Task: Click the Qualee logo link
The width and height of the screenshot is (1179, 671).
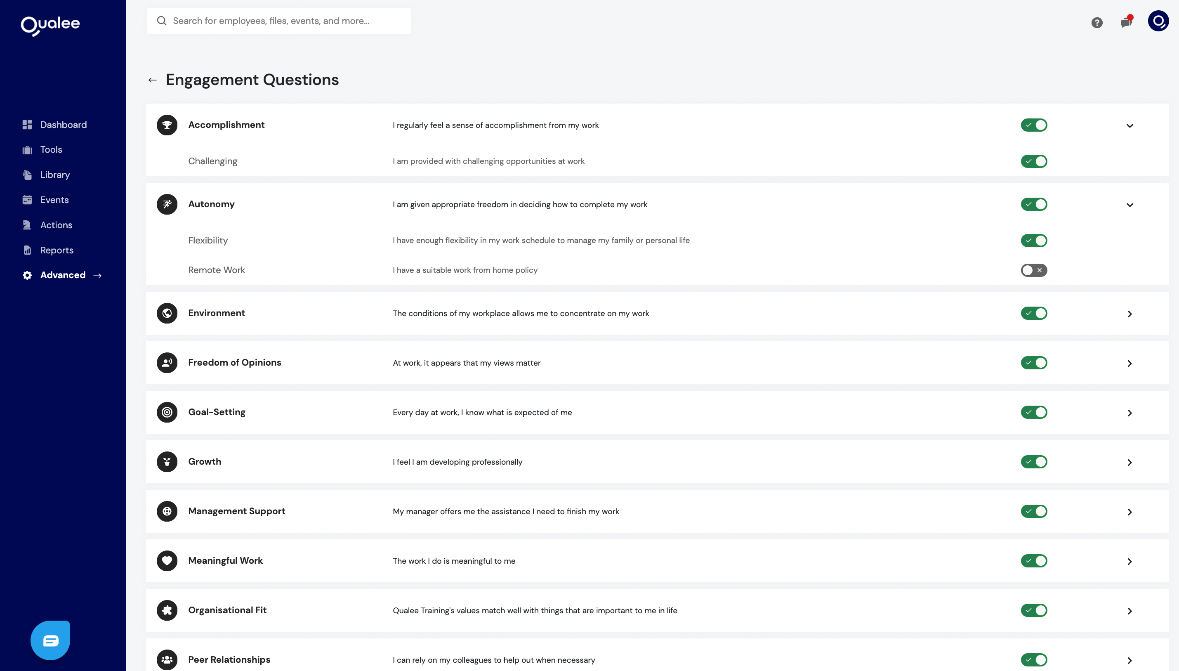Action: 50,25
